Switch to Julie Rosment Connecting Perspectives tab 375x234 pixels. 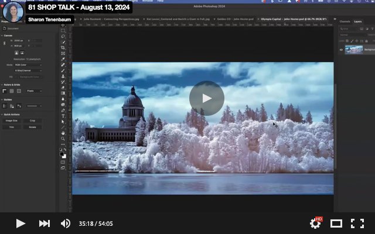coord(111,19)
